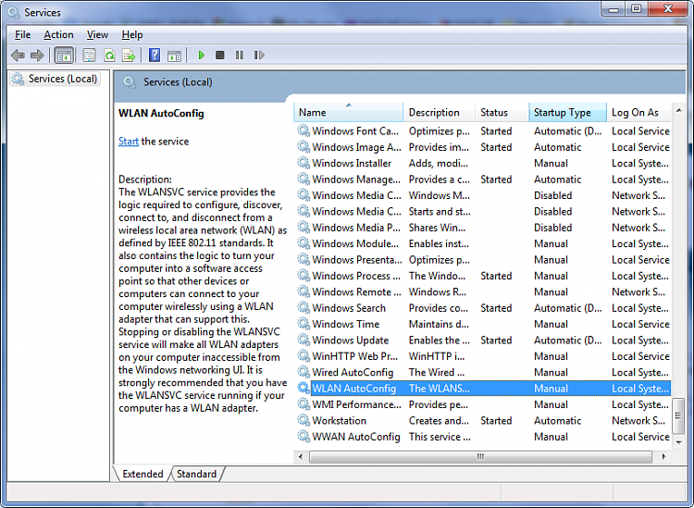The image size is (694, 508).
Task: Click the Disabled cell in Windows Media P... row
Action: point(552,228)
